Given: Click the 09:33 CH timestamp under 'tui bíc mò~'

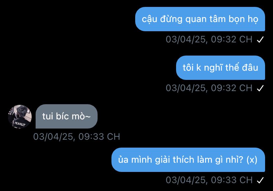Looking at the screenshot, I should pyautogui.click(x=76, y=137).
